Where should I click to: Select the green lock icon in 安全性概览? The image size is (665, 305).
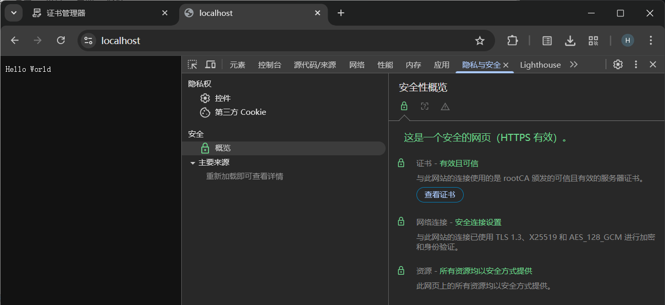(404, 106)
